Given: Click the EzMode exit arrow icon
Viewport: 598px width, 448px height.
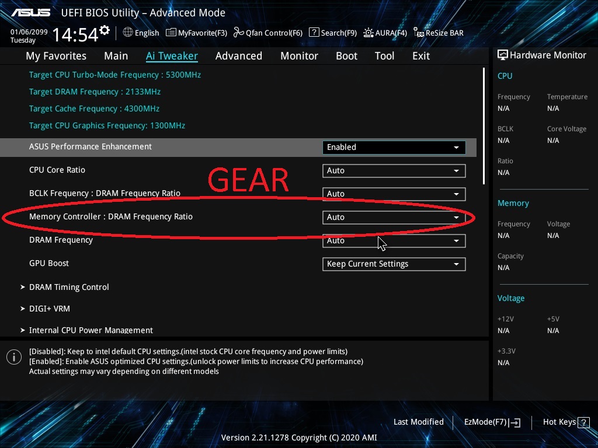Looking at the screenshot, I should 515,422.
